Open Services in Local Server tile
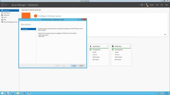Screen dimensions: 170x95 95,55
